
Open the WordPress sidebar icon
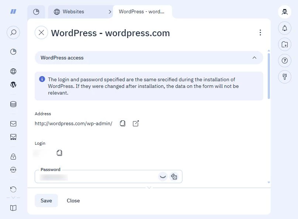[x=13, y=85]
